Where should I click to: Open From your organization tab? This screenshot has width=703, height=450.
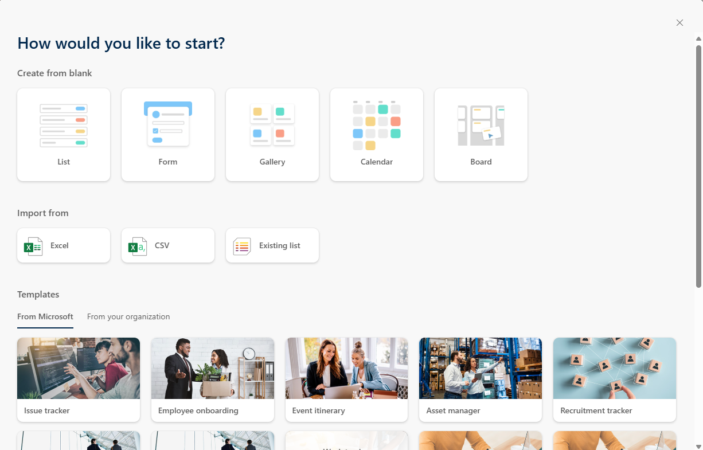(x=128, y=316)
